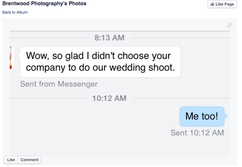242x167 pixels.
Task: Like this photo
Action: tap(11, 160)
